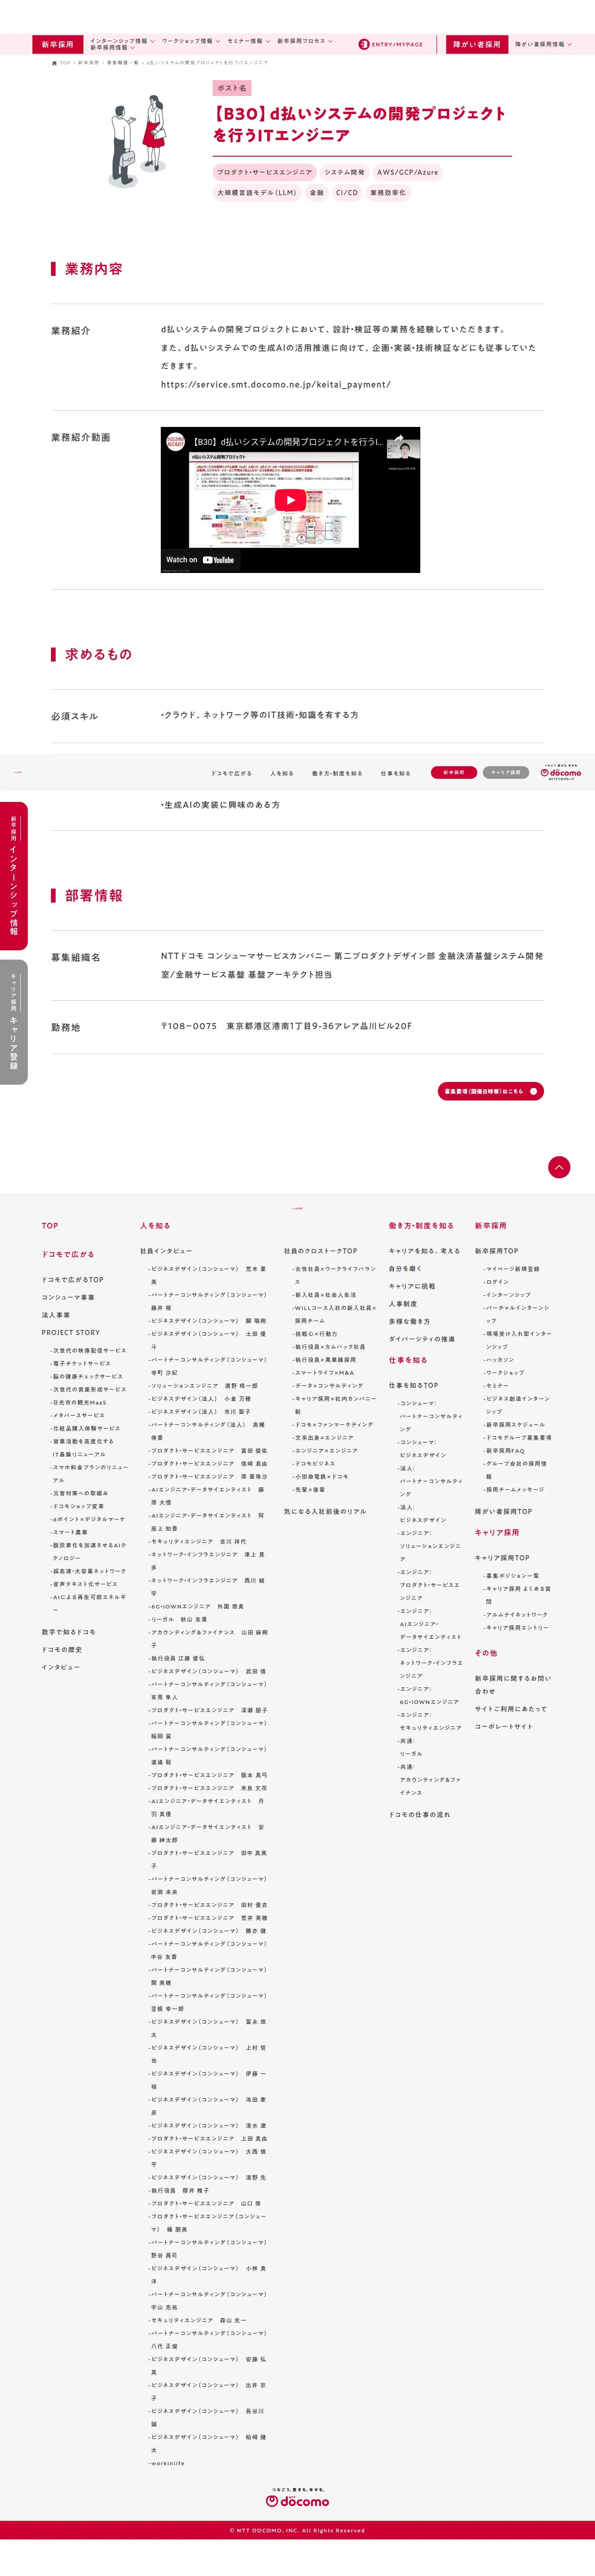Click footer 法人事業 link
This screenshot has height=2576, width=595.
coord(55,1315)
